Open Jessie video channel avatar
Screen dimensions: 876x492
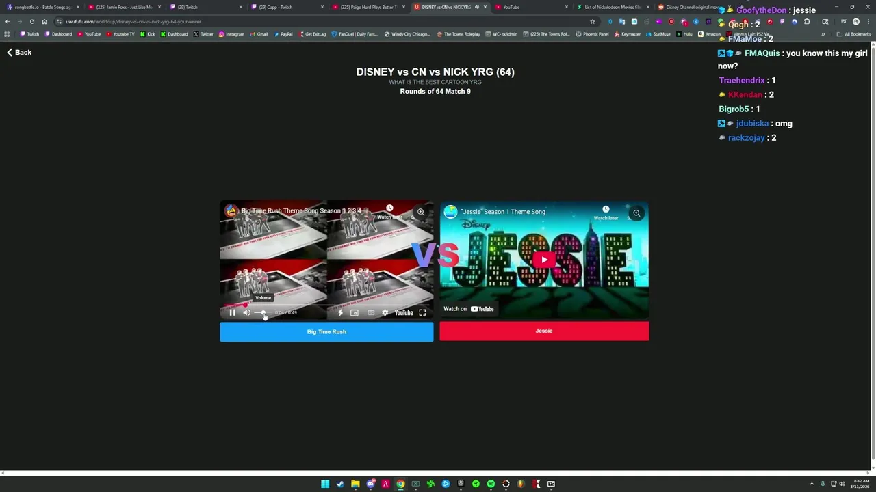[x=450, y=212]
